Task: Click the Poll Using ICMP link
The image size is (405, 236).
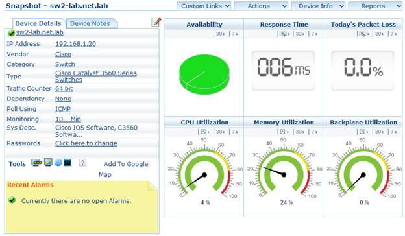Action: pyautogui.click(x=63, y=109)
